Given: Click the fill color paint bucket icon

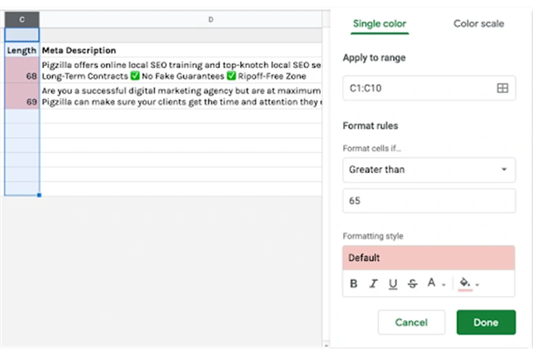Looking at the screenshot, I should pyautogui.click(x=465, y=284).
